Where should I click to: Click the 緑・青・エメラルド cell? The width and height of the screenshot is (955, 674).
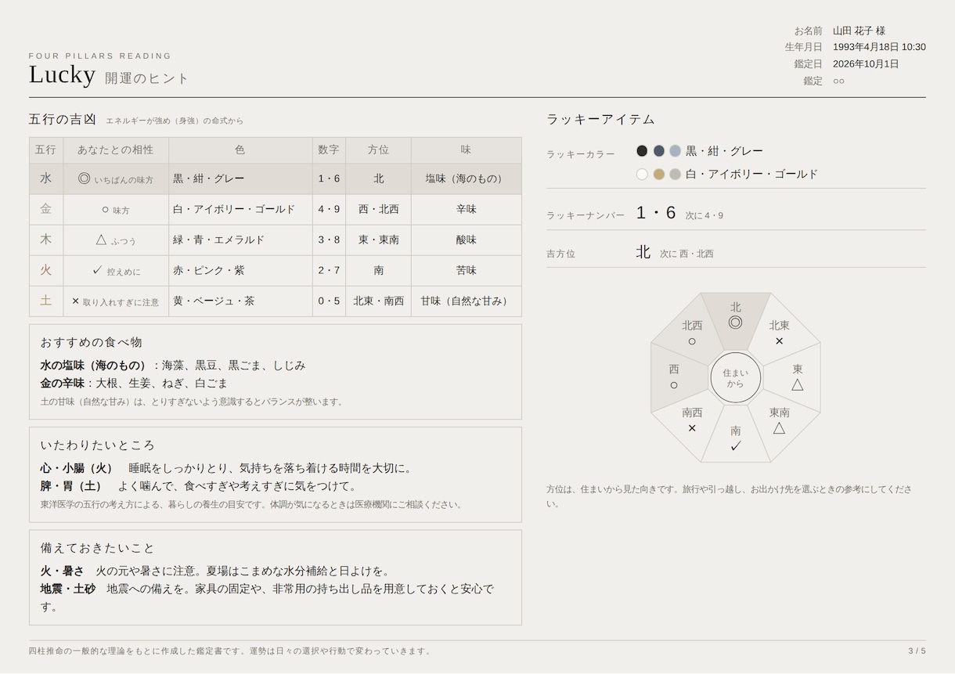point(240,240)
